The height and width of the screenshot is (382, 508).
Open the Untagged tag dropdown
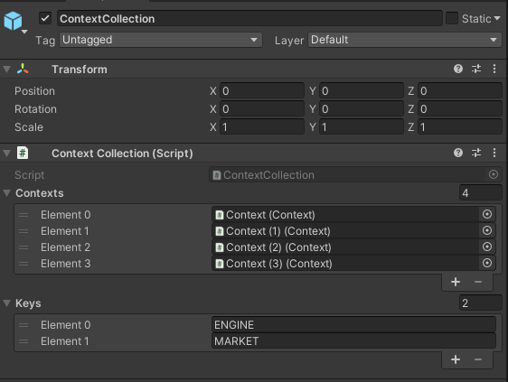[x=161, y=40]
